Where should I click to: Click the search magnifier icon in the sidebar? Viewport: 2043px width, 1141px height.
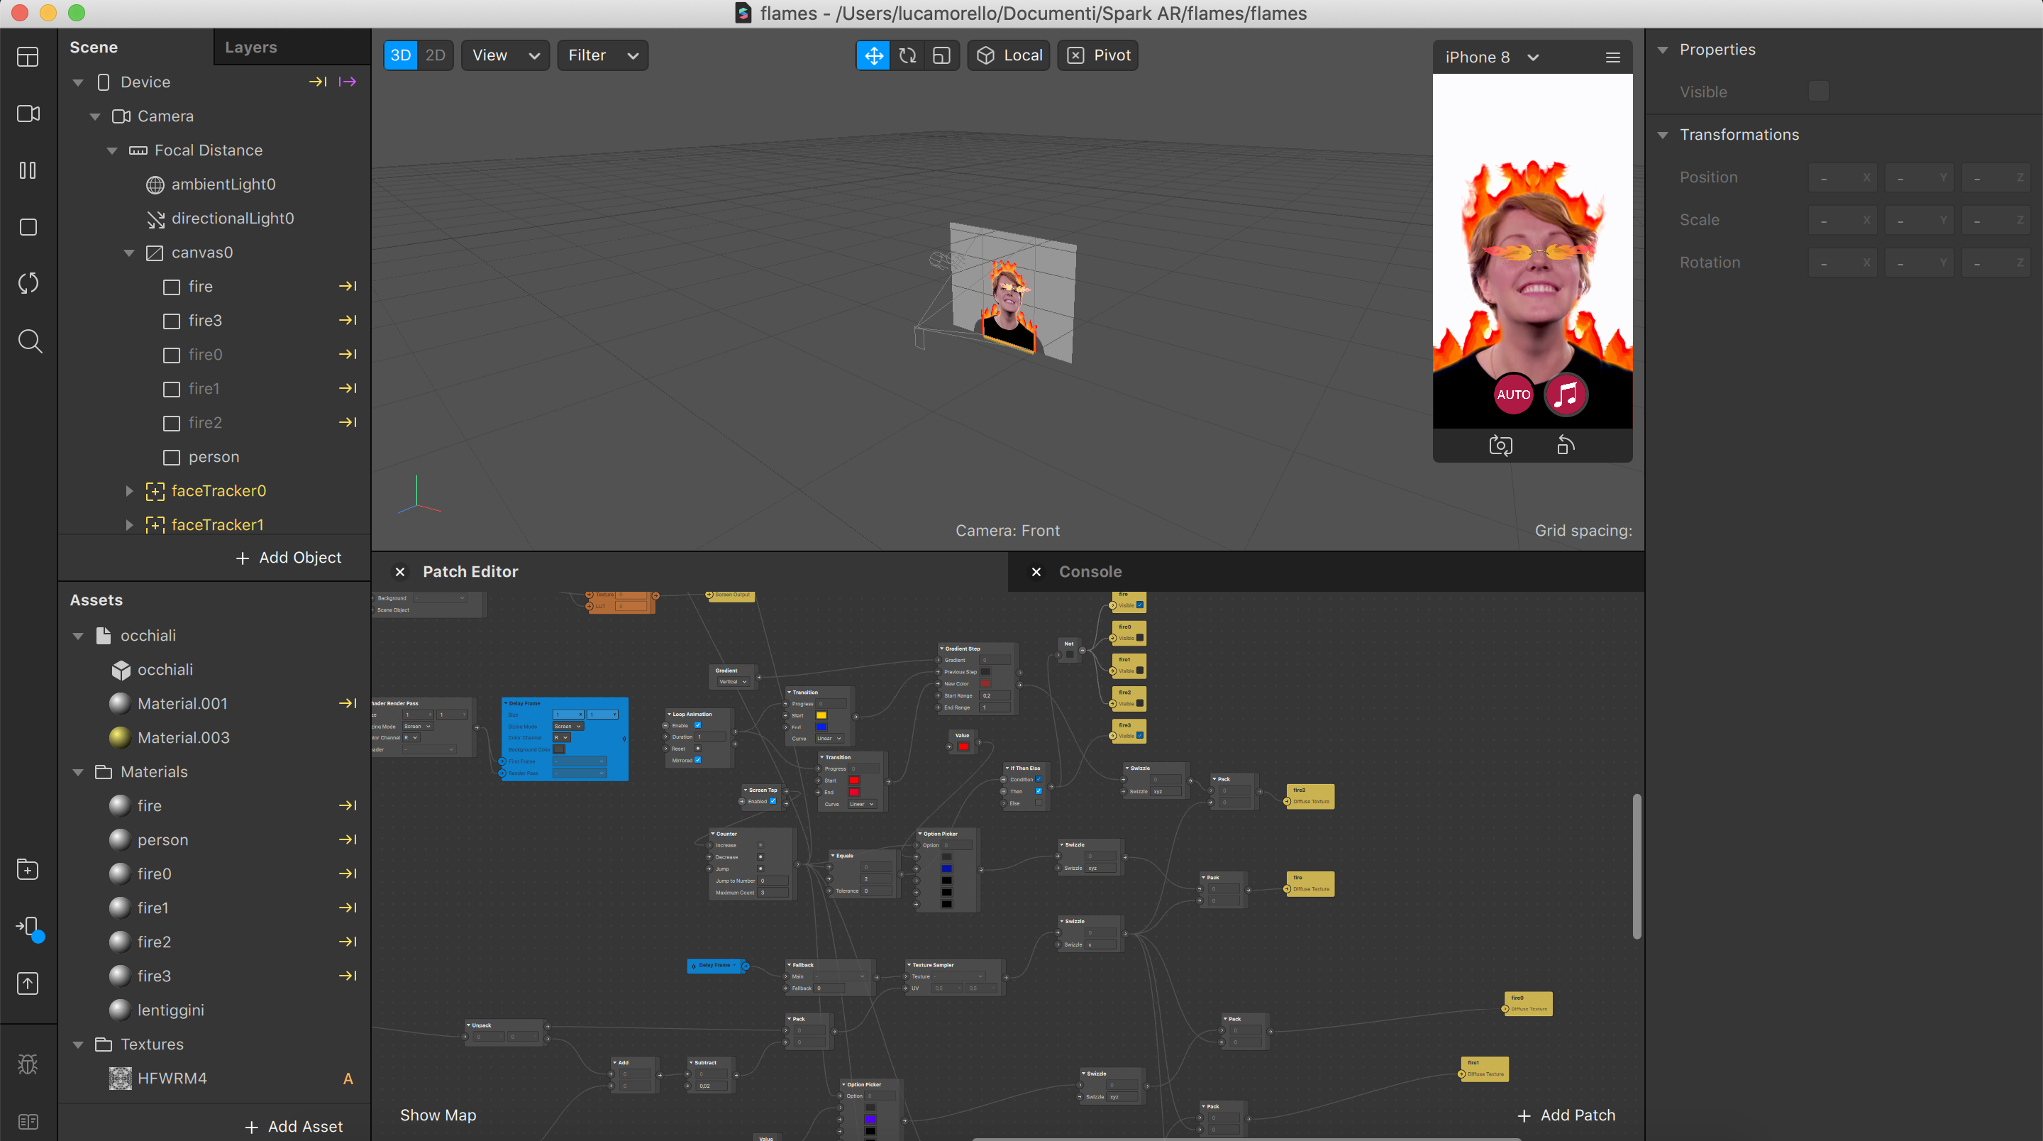29,341
